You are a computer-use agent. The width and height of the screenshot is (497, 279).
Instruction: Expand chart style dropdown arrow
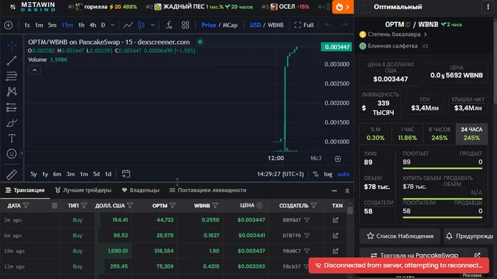[x=153, y=25]
